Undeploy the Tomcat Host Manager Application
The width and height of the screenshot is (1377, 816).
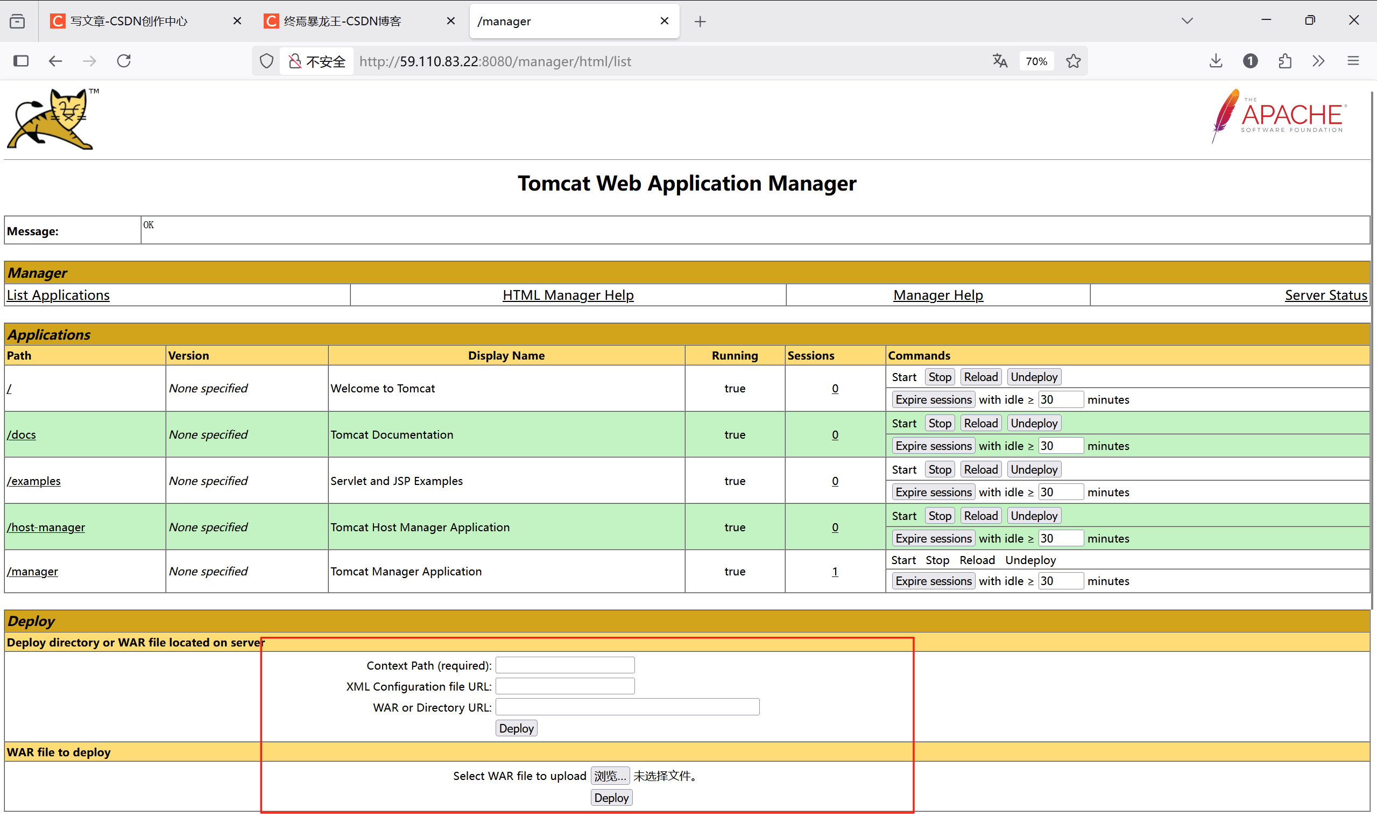1034,516
